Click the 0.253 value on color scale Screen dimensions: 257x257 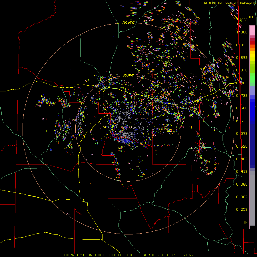point(242,210)
